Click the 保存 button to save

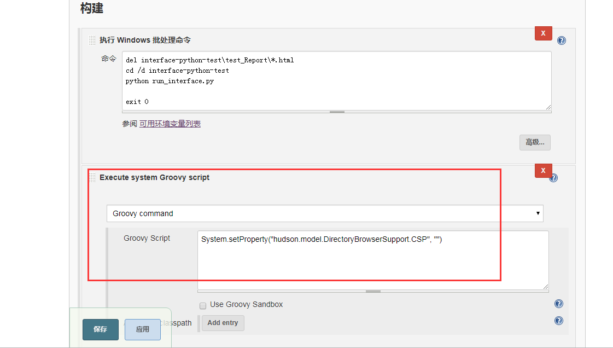pos(100,329)
